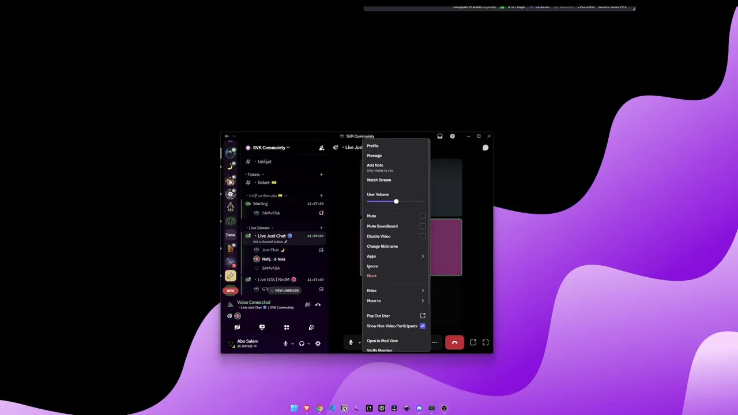Toggle the Mute checkbox in context menu
The width and height of the screenshot is (738, 415).
pyautogui.click(x=423, y=216)
